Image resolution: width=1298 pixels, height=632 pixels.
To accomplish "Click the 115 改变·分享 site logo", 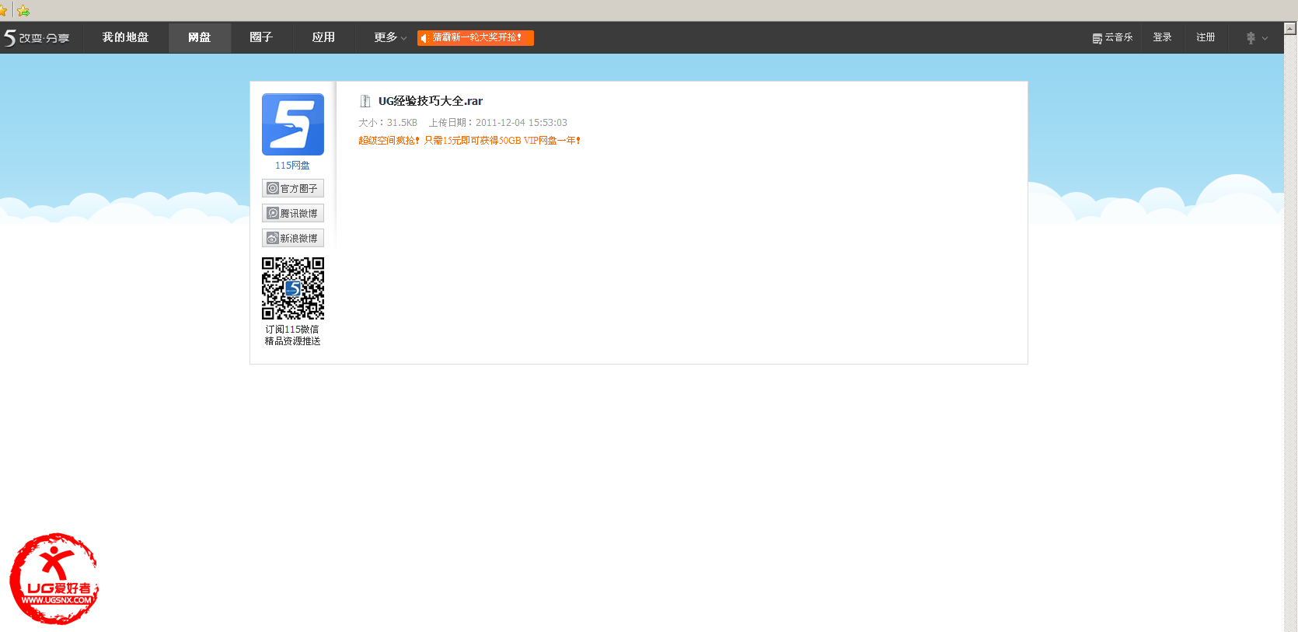I will click(37, 37).
